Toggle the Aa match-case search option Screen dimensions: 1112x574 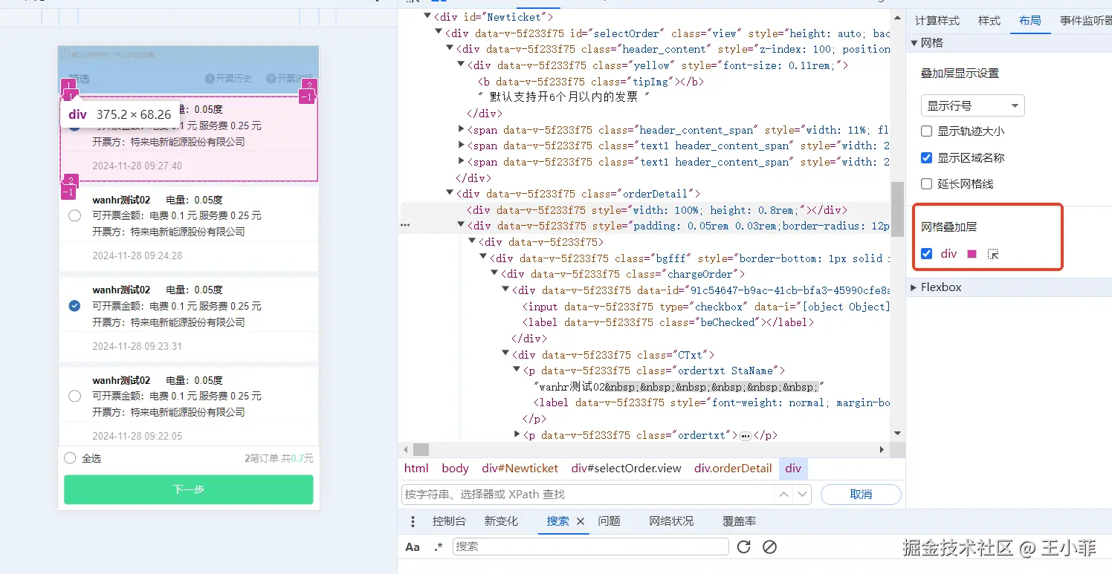coord(413,547)
